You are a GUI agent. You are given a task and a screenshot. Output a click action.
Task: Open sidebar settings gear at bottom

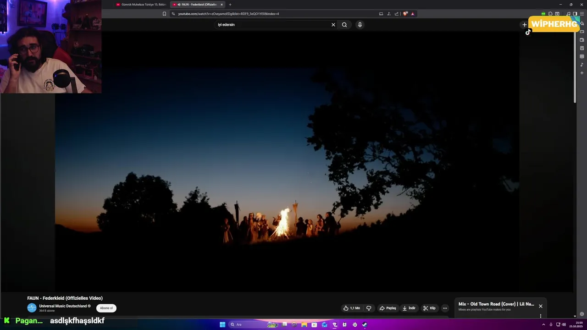582,314
